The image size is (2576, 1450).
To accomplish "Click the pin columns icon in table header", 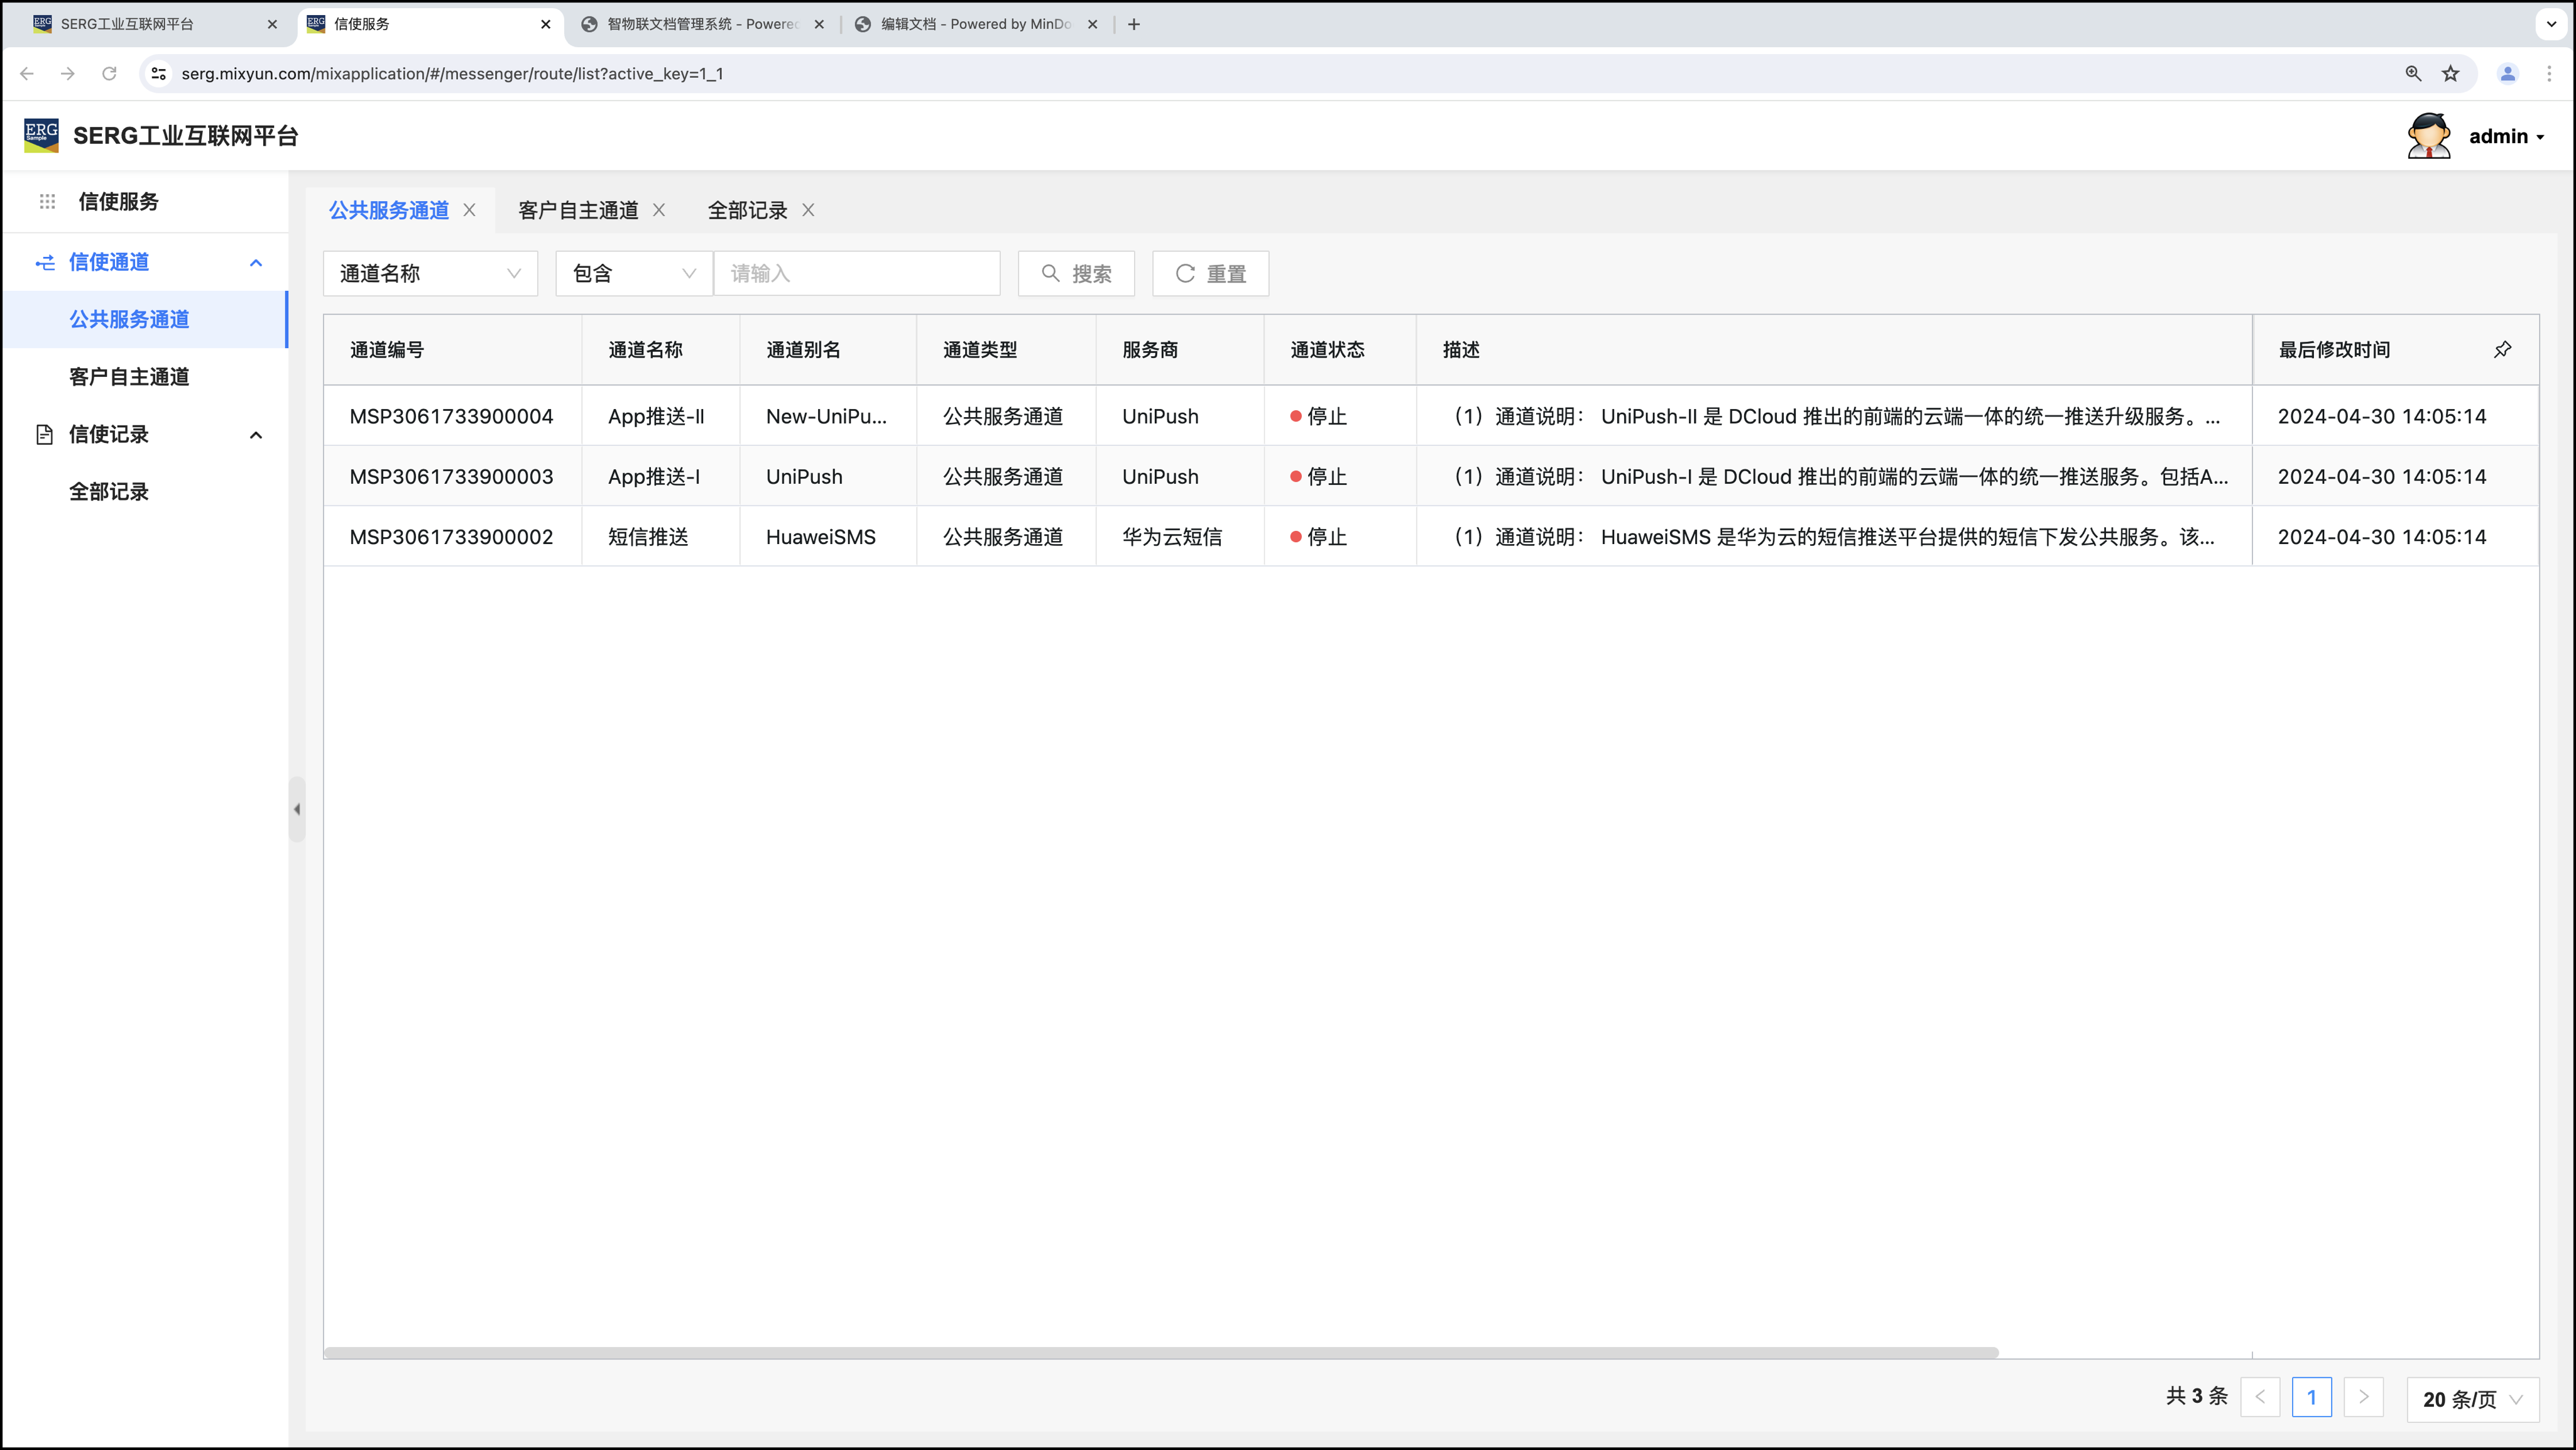I will coord(2502,349).
